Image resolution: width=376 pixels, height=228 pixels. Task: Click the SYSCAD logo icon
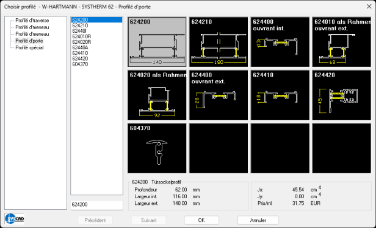pos(15,218)
